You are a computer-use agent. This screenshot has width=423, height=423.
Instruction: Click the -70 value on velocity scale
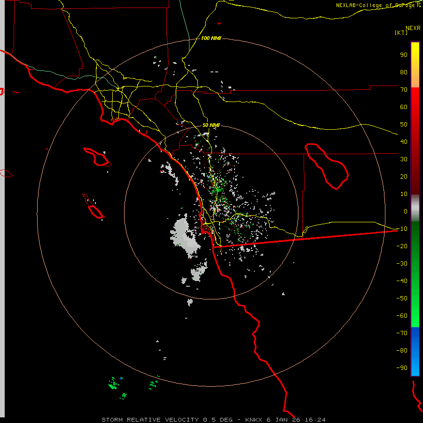click(x=402, y=333)
